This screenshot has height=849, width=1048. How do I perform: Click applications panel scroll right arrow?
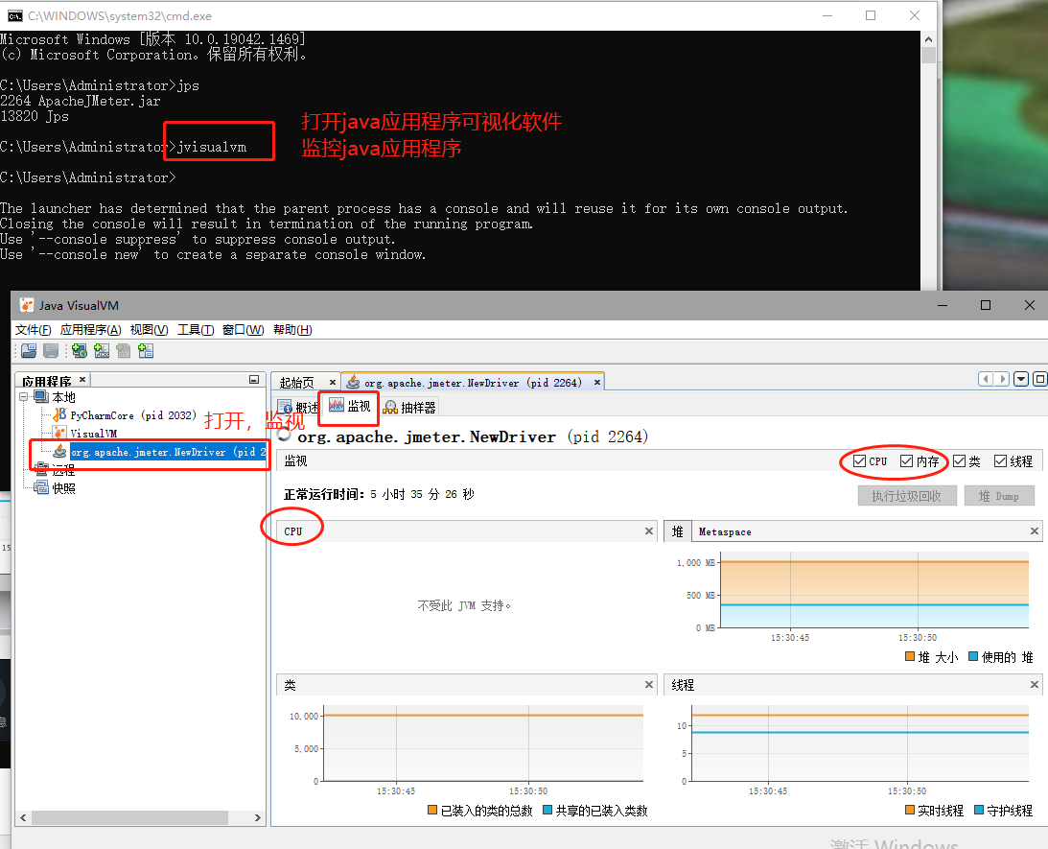[257, 817]
